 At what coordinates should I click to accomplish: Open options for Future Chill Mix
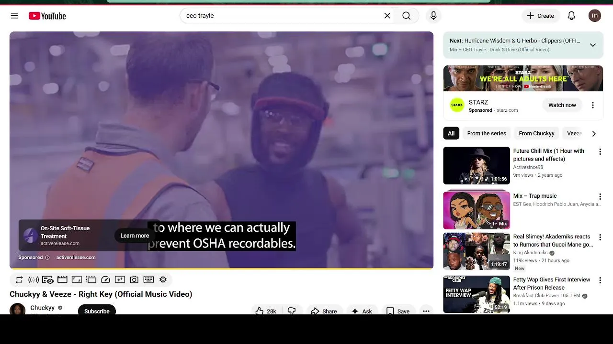tap(600, 151)
